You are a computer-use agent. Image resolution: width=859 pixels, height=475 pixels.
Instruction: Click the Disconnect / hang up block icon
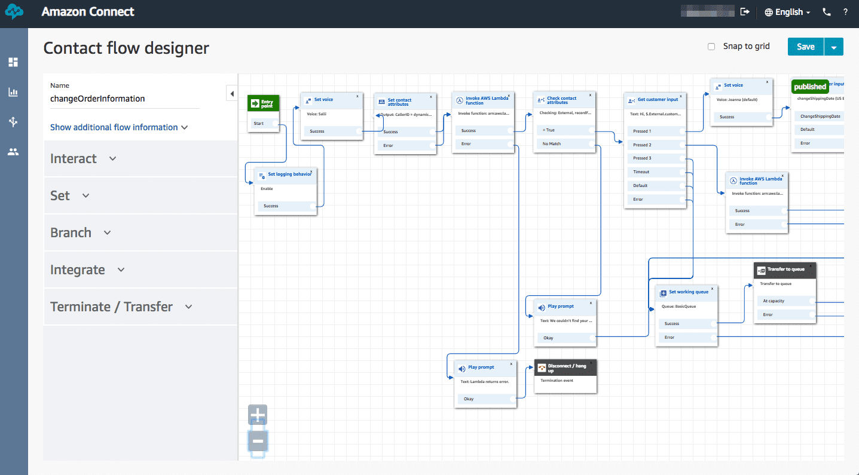click(542, 367)
